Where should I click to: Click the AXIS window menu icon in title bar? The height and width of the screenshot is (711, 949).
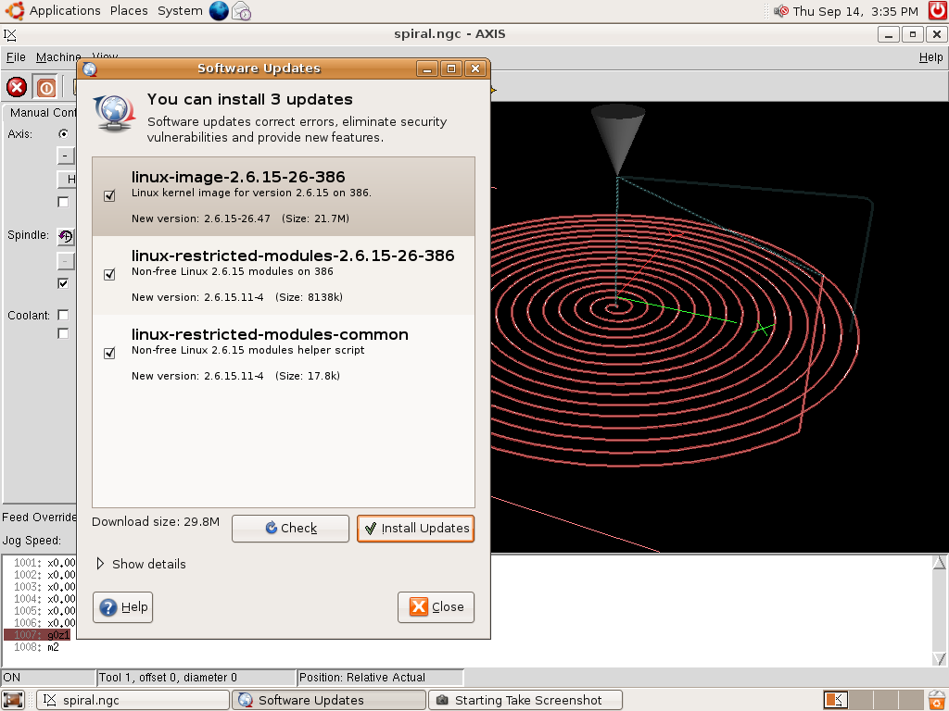pyautogui.click(x=10, y=34)
